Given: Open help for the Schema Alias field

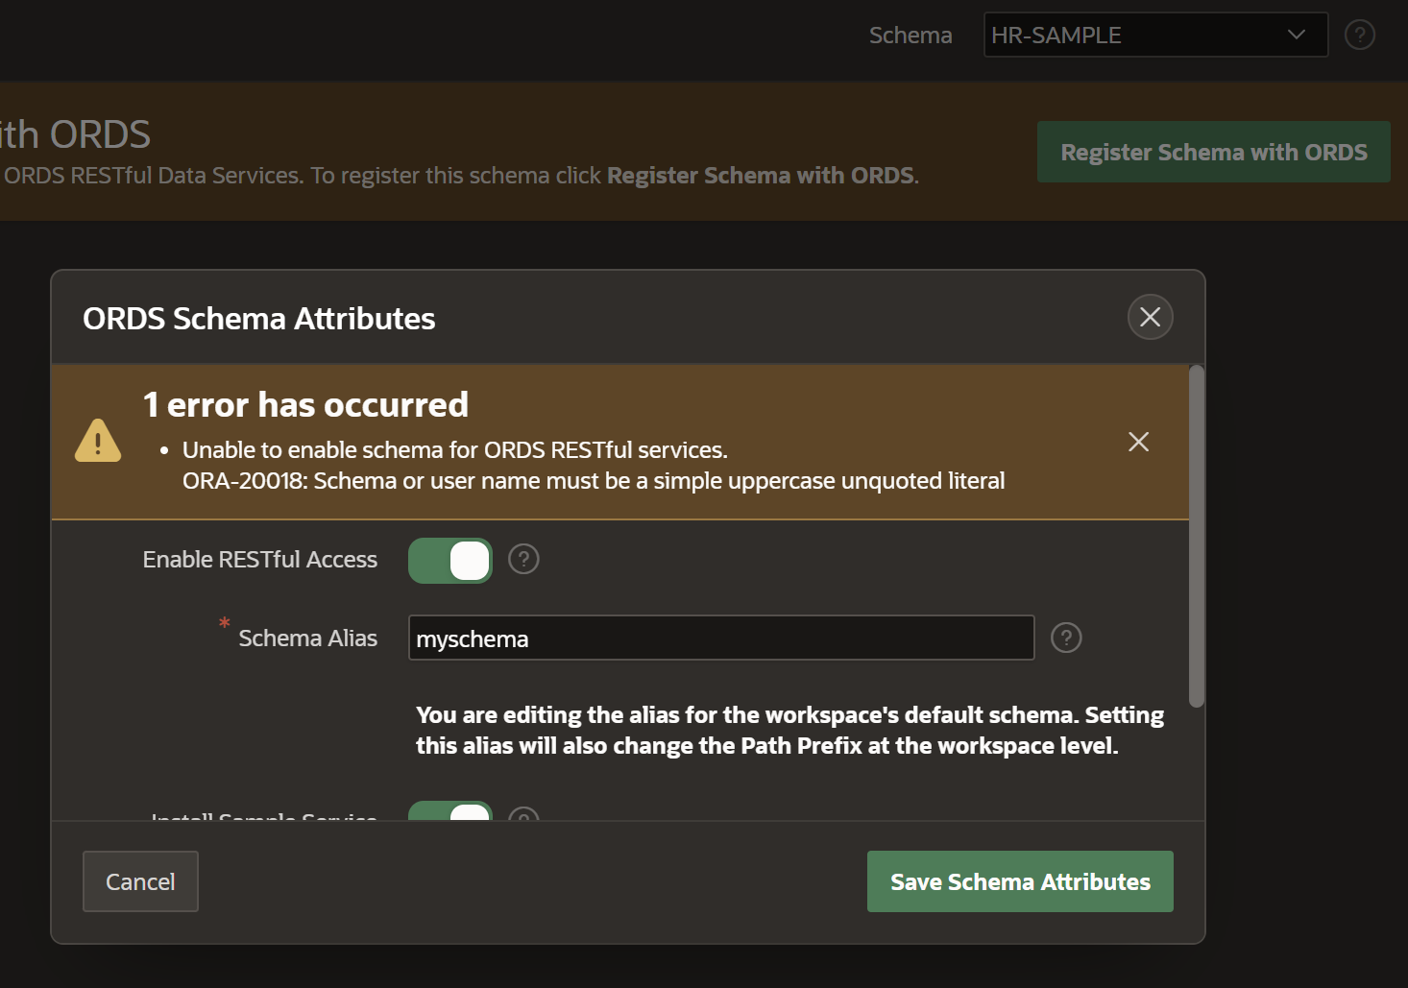Looking at the screenshot, I should [x=1066, y=638].
